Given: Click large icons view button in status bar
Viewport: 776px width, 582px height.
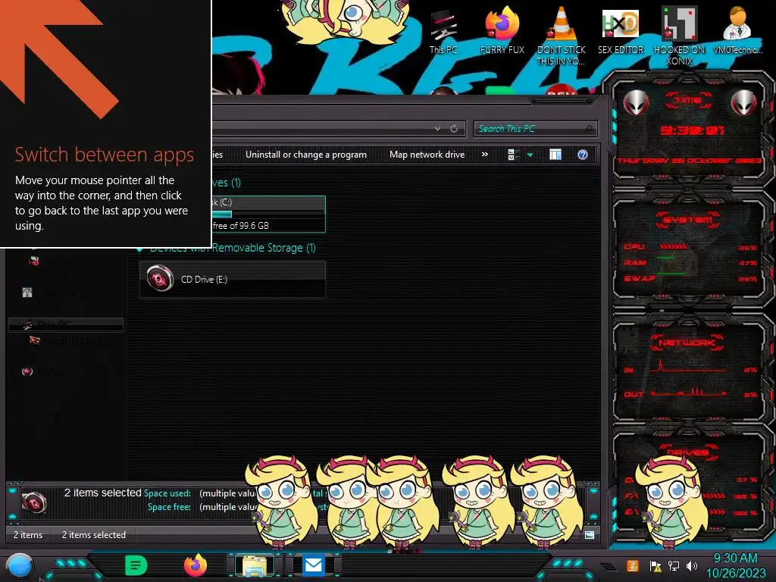Looking at the screenshot, I should (590, 534).
